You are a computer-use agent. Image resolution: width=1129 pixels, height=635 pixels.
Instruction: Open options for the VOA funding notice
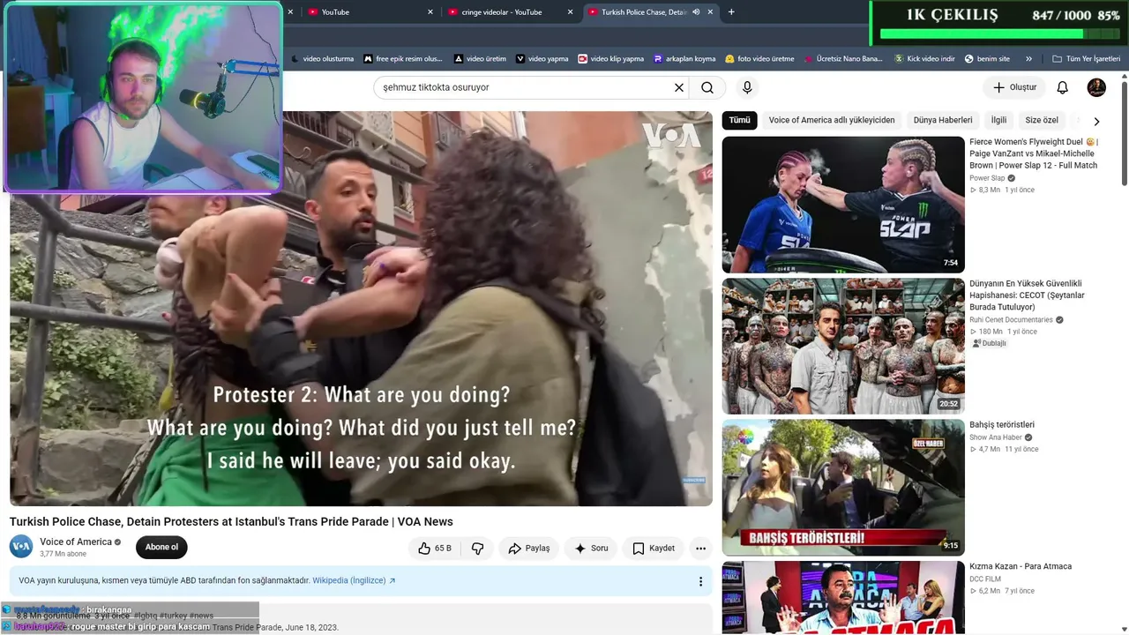coord(700,581)
